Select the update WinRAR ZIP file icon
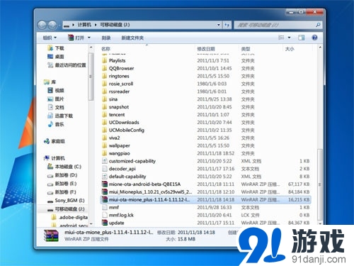354x266 pixels. pyautogui.click(x=105, y=223)
